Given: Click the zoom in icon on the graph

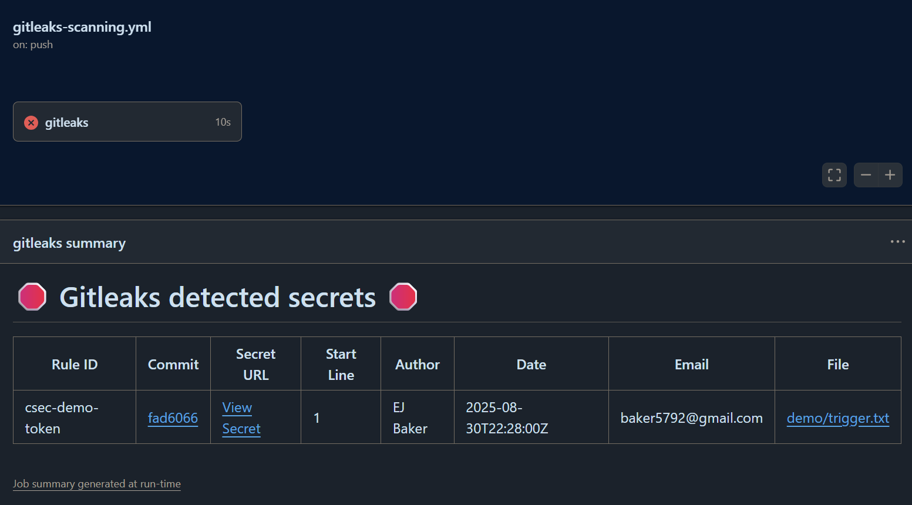Looking at the screenshot, I should 890,175.
